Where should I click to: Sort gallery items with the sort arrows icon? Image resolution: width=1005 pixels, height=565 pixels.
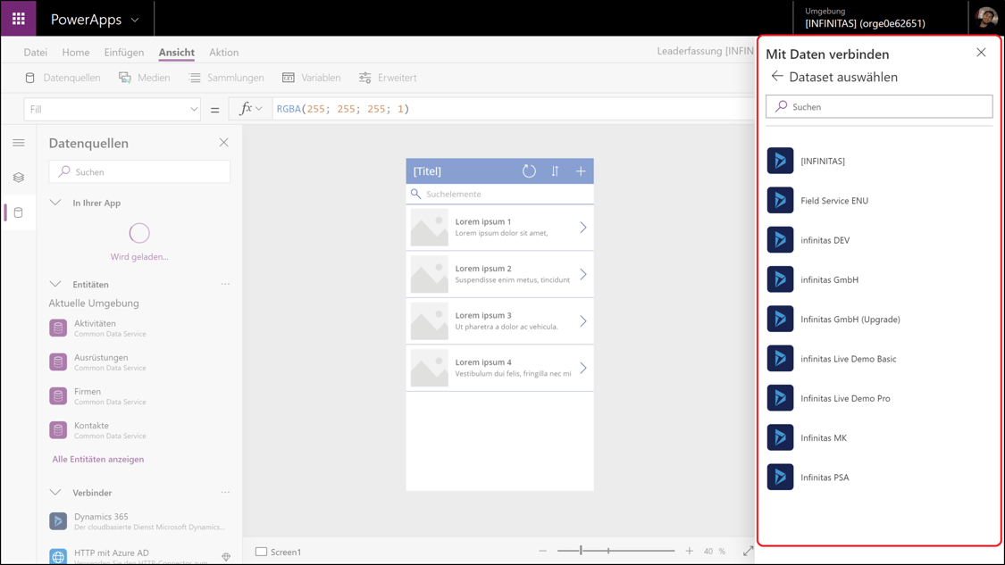click(555, 170)
